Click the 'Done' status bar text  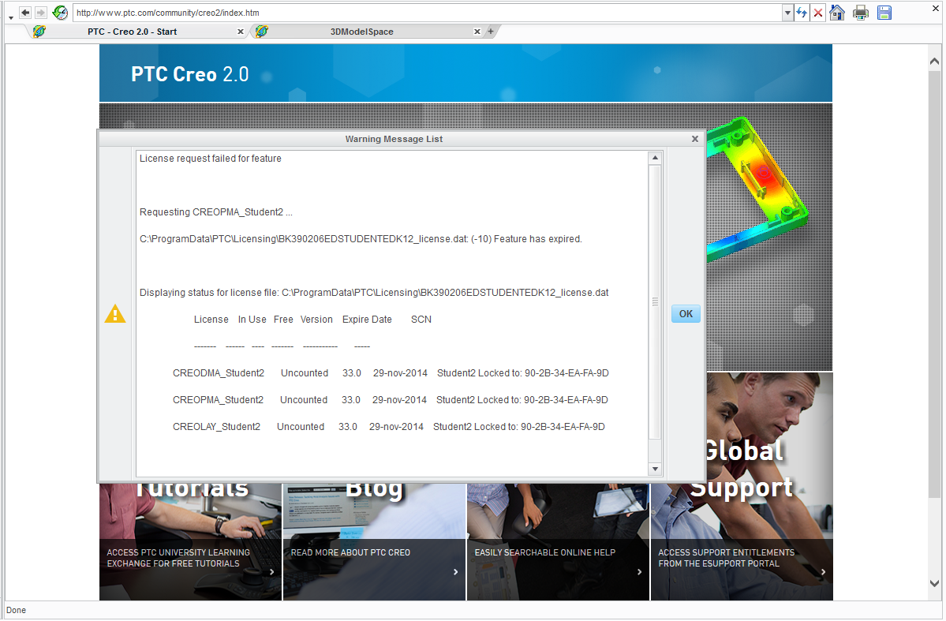(x=17, y=611)
